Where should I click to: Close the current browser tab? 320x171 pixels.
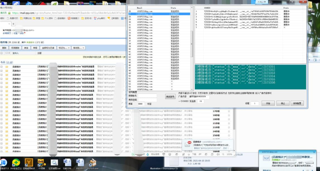[x=9, y=24]
